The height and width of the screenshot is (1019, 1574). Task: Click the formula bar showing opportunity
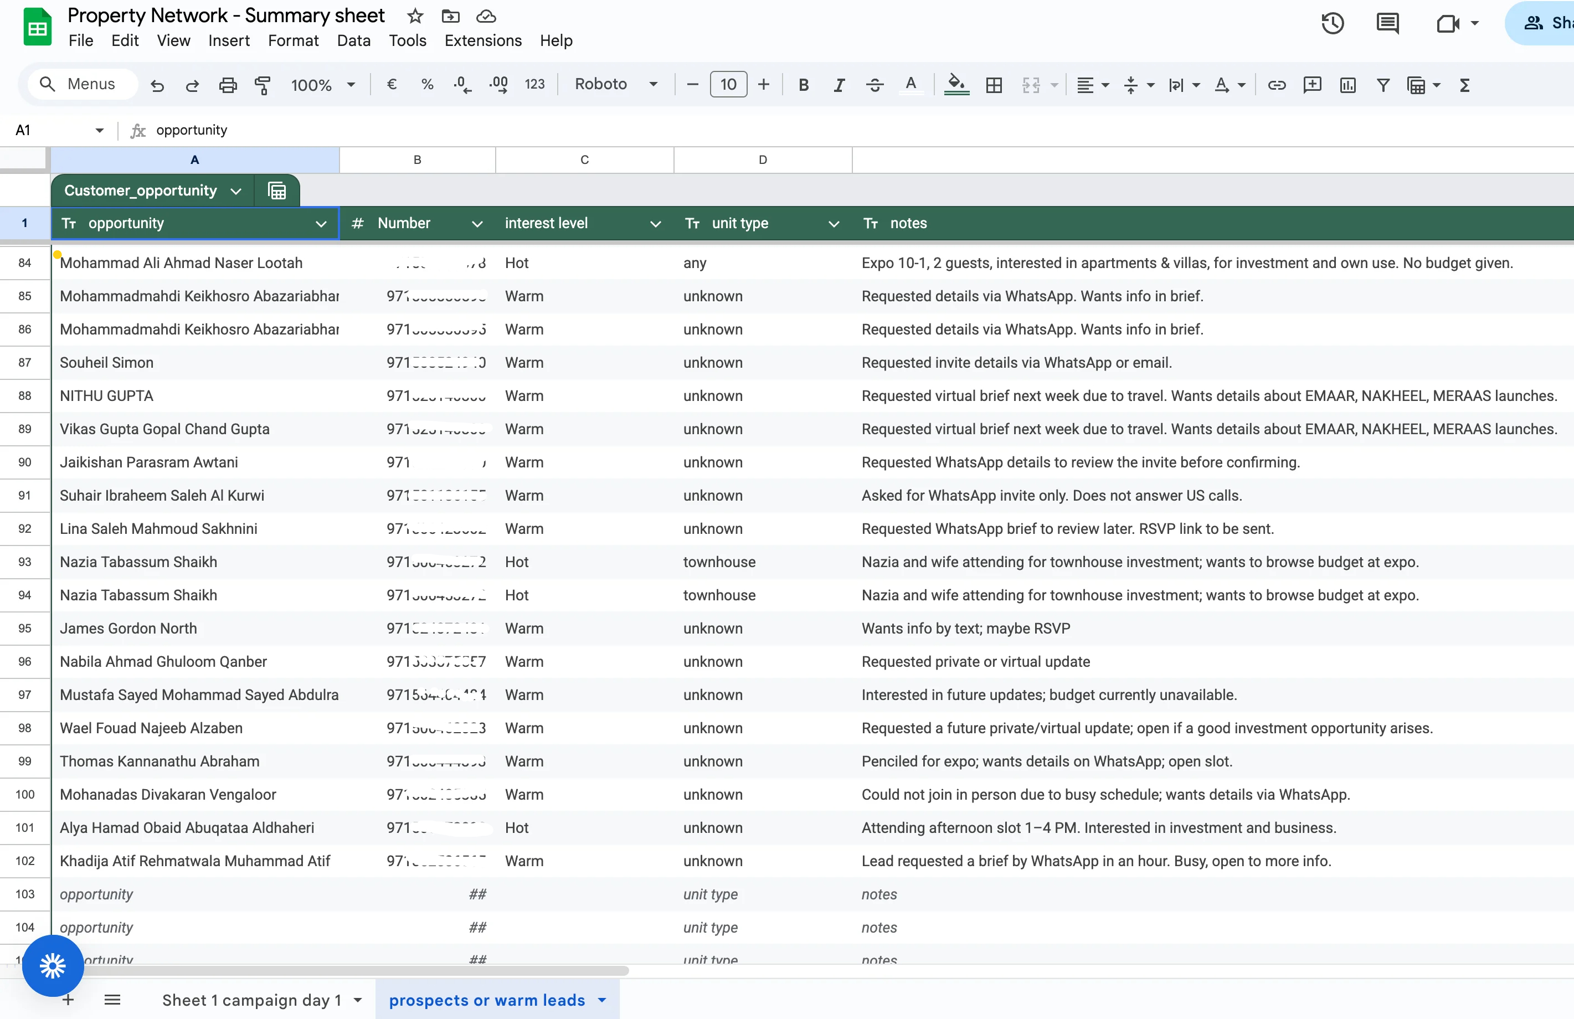191,130
